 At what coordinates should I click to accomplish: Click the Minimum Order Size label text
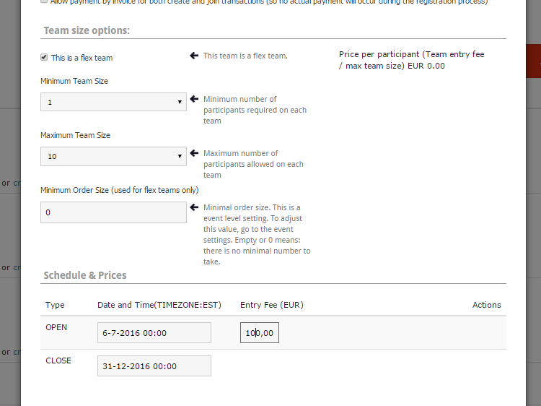119,191
